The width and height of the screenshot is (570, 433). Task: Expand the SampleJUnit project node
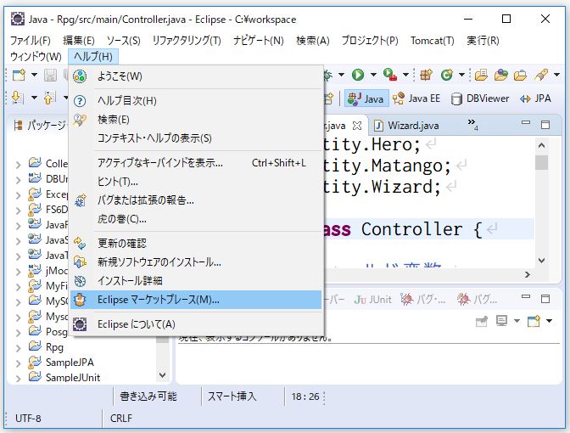coord(18,379)
